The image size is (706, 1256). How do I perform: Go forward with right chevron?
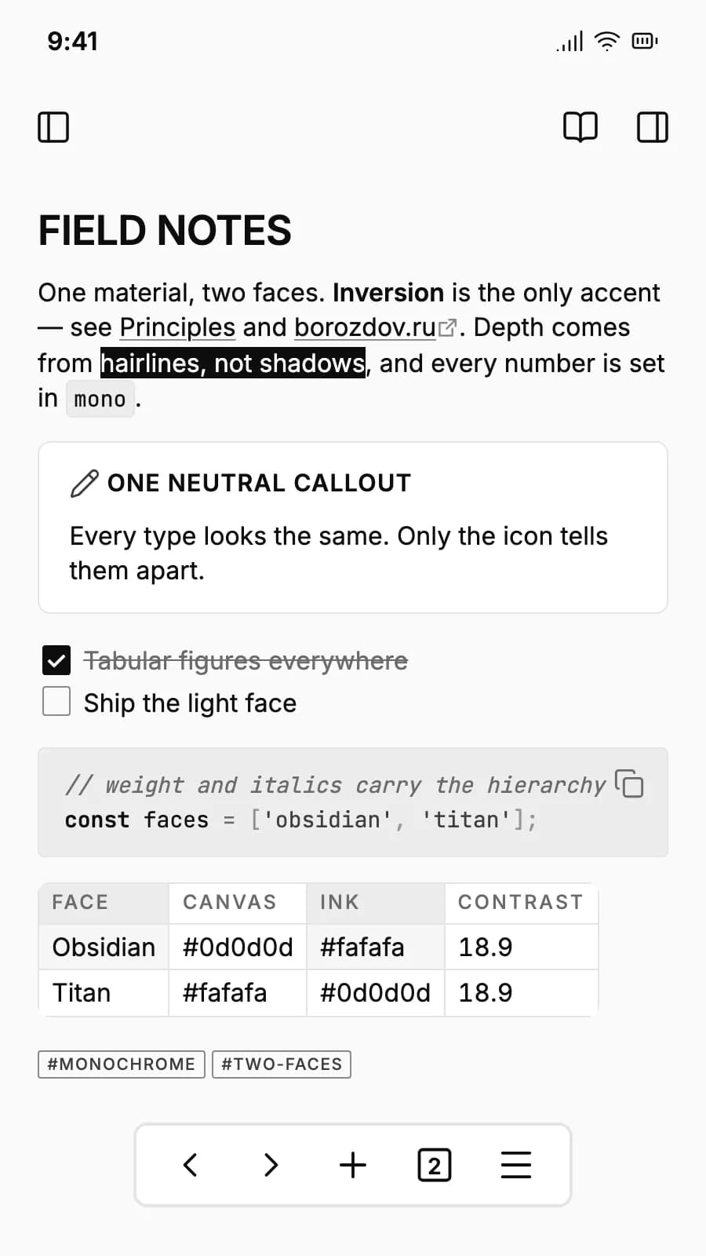271,1164
